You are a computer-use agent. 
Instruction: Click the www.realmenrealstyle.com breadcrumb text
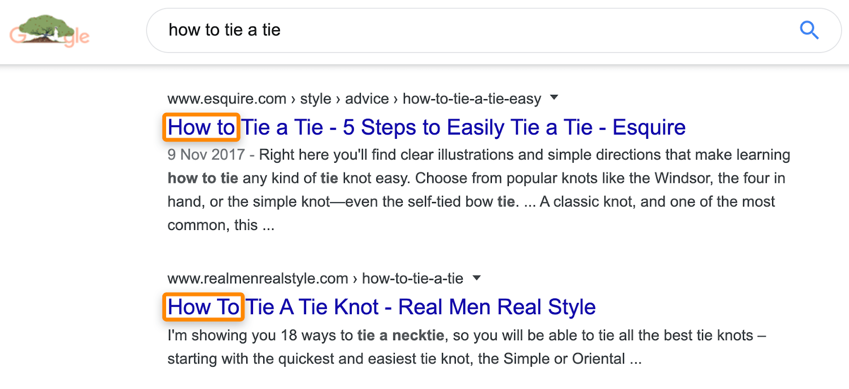257,278
